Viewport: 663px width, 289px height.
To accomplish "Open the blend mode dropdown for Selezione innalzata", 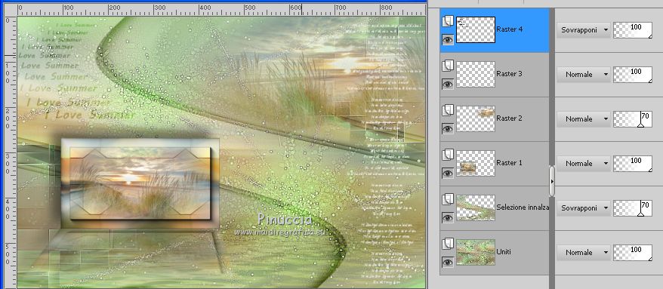I will click(584, 208).
